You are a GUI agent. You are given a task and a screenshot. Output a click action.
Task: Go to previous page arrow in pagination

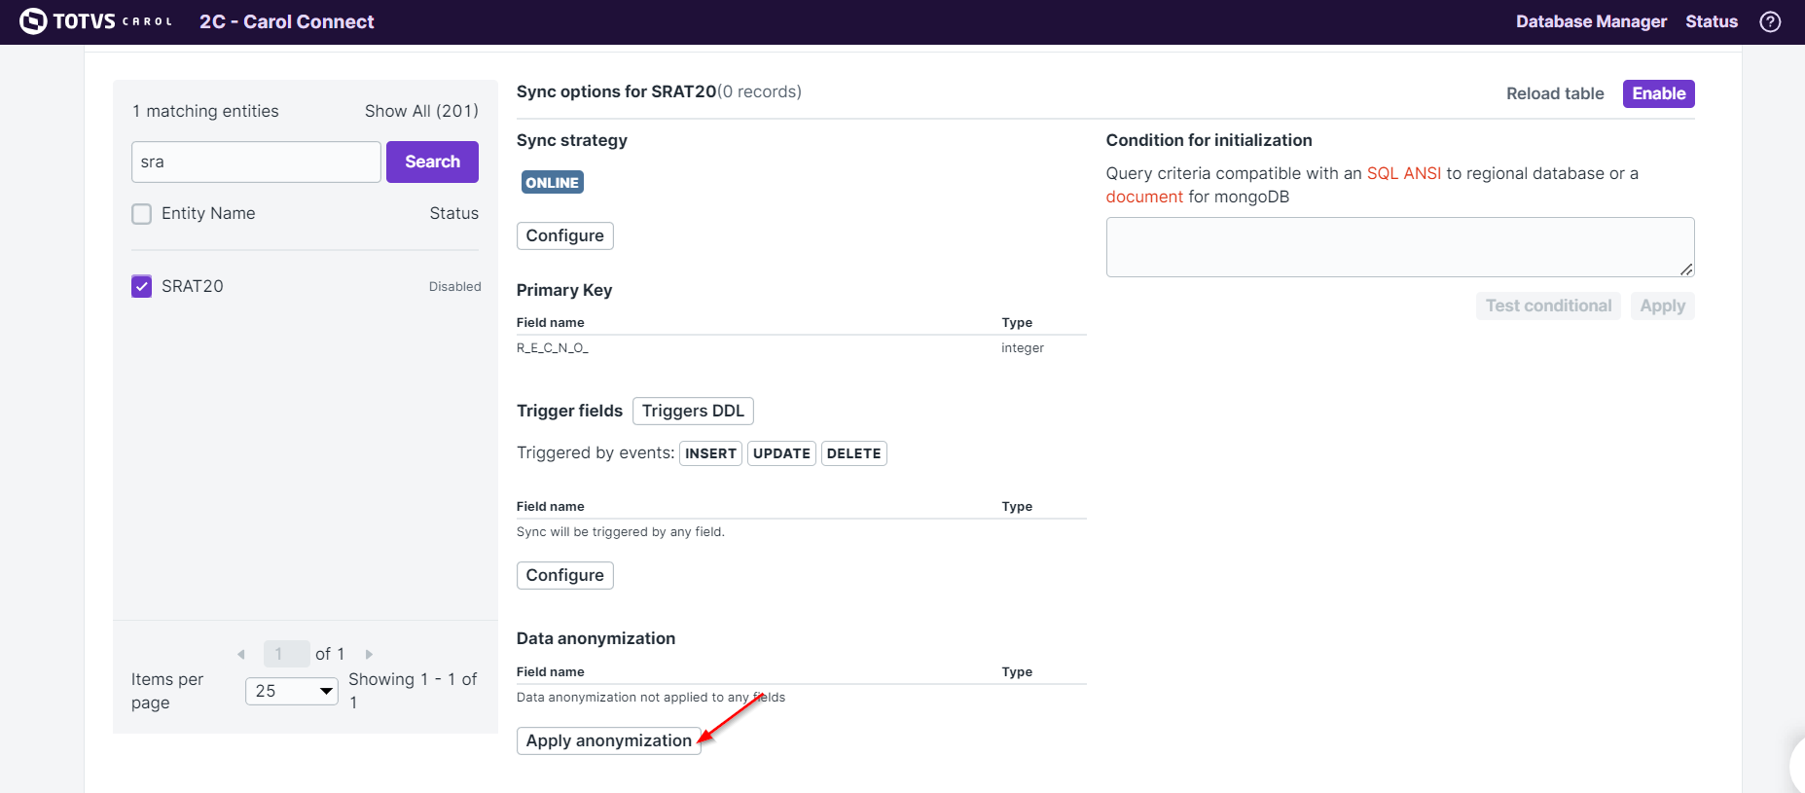[x=241, y=654]
